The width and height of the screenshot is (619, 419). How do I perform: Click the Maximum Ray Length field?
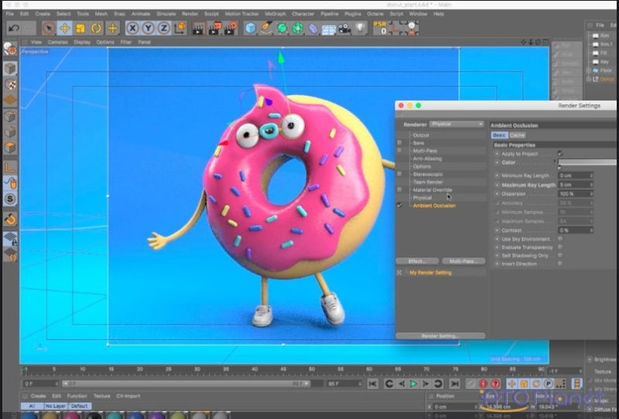[x=576, y=184]
